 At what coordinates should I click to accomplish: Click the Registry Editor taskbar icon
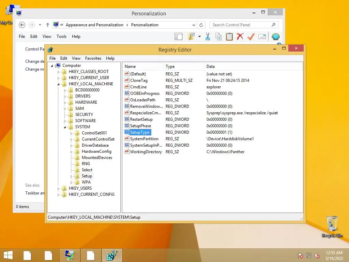(x=112, y=255)
